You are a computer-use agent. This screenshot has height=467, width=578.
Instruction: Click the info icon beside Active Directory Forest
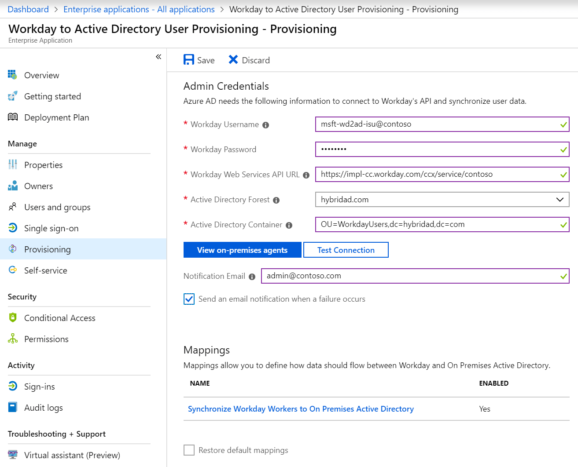[x=276, y=200]
